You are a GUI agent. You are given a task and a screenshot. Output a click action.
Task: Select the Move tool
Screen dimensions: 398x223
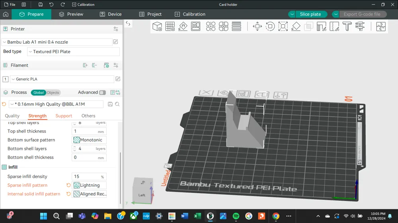click(258, 26)
